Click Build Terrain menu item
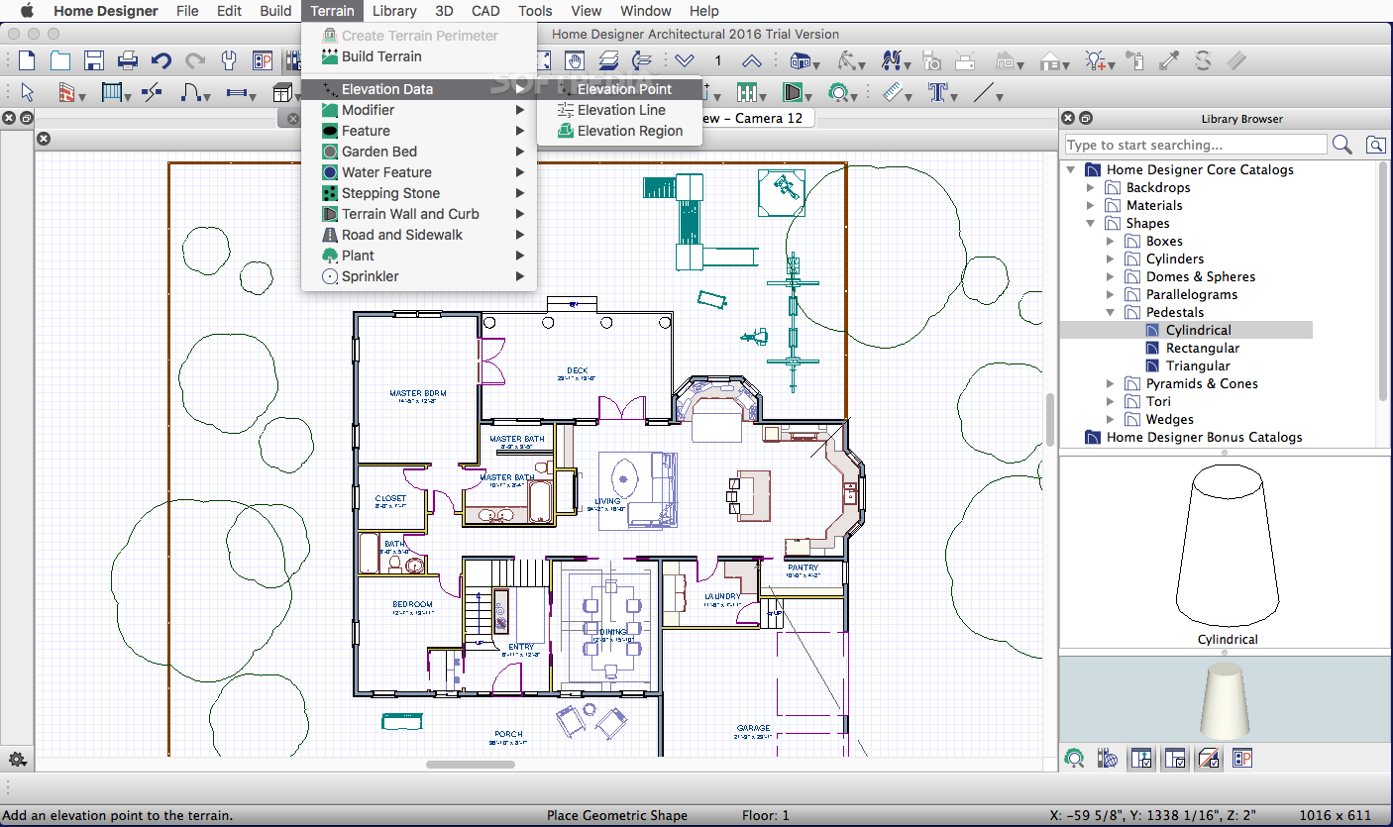The height and width of the screenshot is (827, 1393). pos(419,56)
